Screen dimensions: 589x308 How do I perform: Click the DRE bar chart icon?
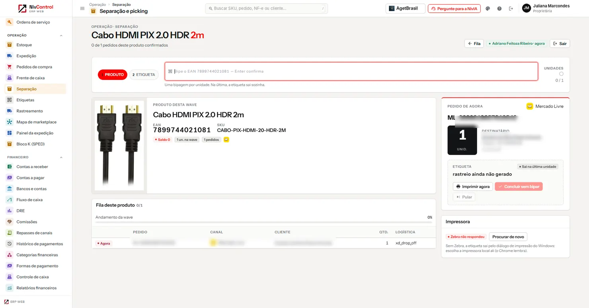[x=10, y=211]
